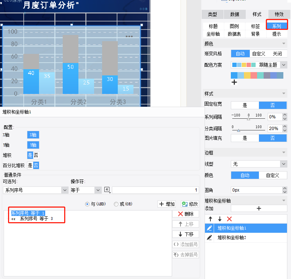Edit 堆积和坐标轴1 with pencil icon

click(x=209, y=228)
